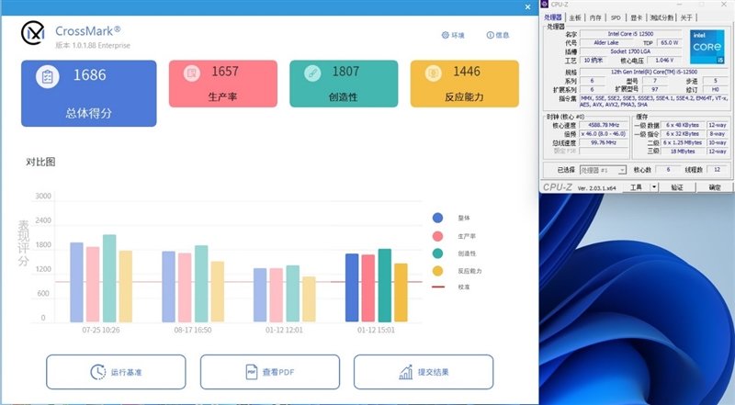Image resolution: width=735 pixels, height=405 pixels.
Task: Click the 01-12 12:01 axis label
Action: [x=284, y=330]
